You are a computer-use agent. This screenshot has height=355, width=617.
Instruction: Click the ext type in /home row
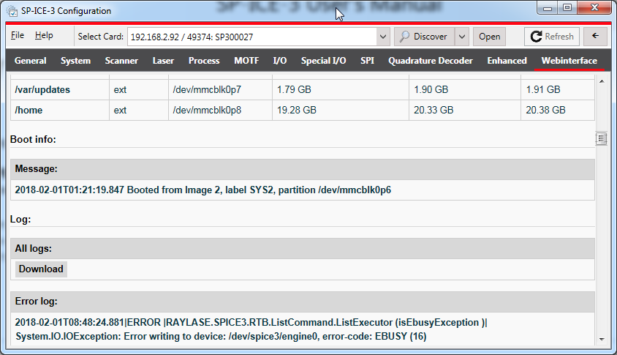point(120,111)
